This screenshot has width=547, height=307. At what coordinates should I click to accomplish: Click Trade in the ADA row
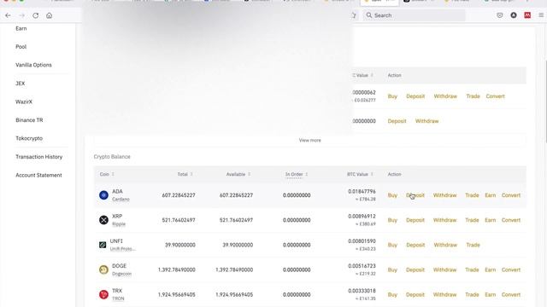[472, 195]
